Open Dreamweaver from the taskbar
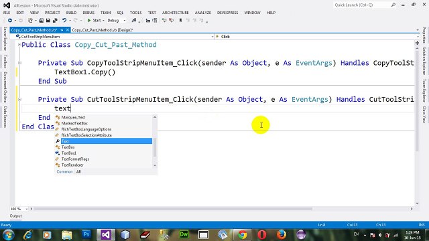The image size is (429, 241). click(x=184, y=235)
